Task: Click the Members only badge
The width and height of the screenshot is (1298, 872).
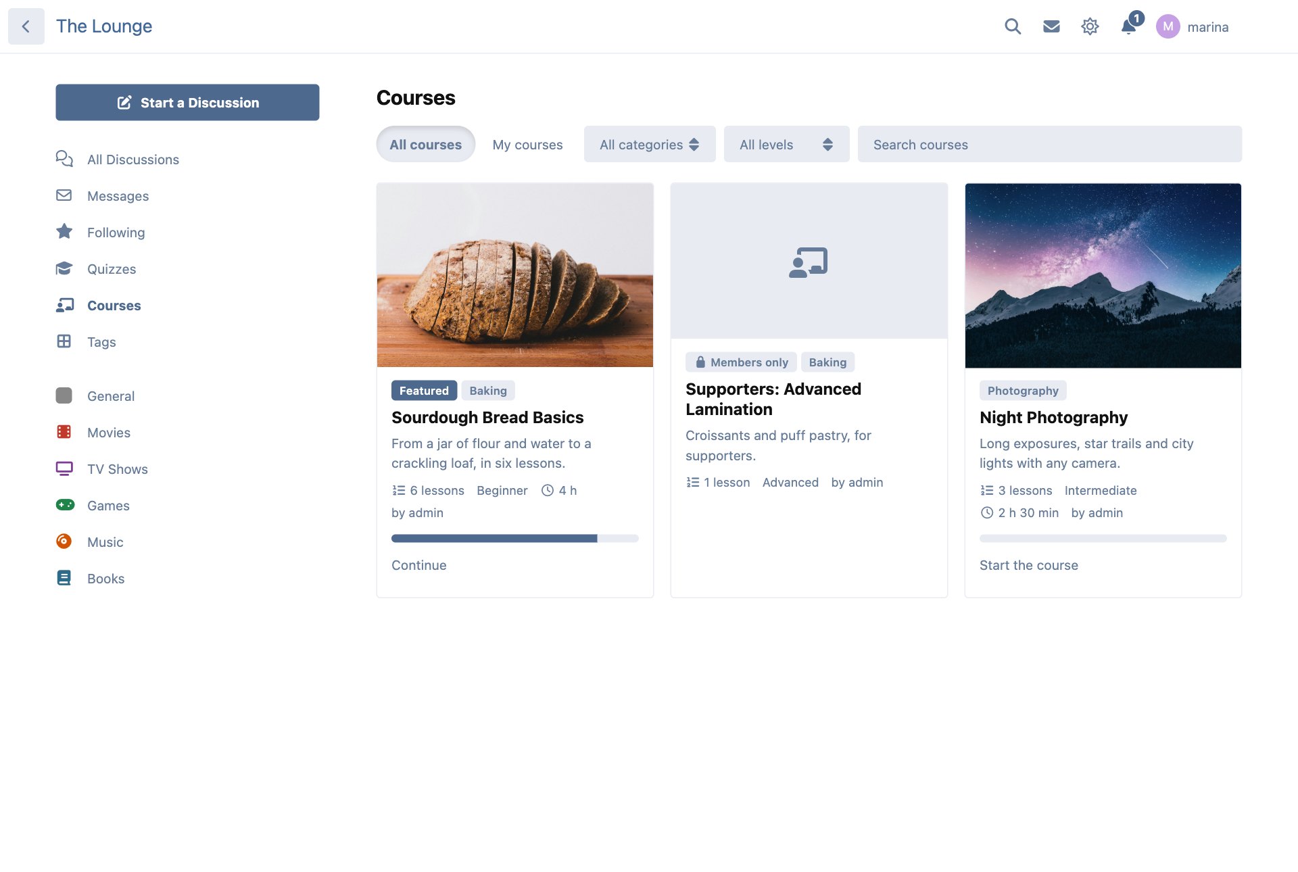Action: [741, 362]
